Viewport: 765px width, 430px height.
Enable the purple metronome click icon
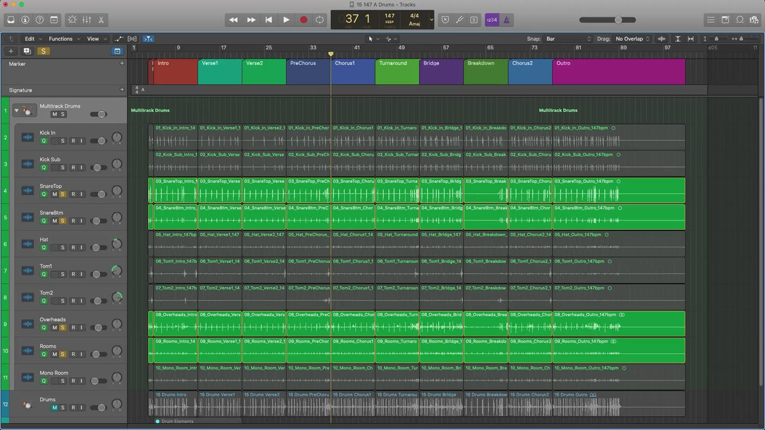(x=506, y=20)
